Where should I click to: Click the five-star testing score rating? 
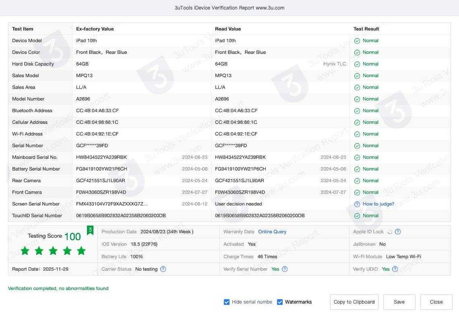53,250
